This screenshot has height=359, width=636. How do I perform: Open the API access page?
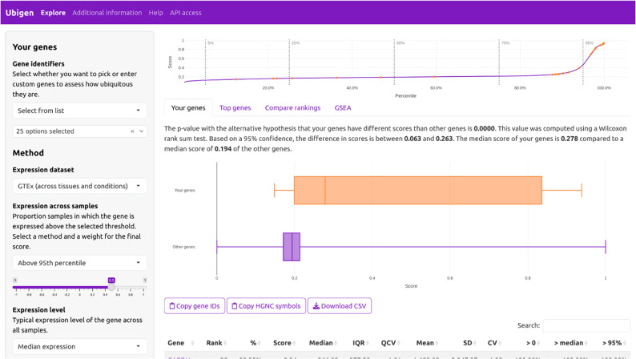[185, 13]
